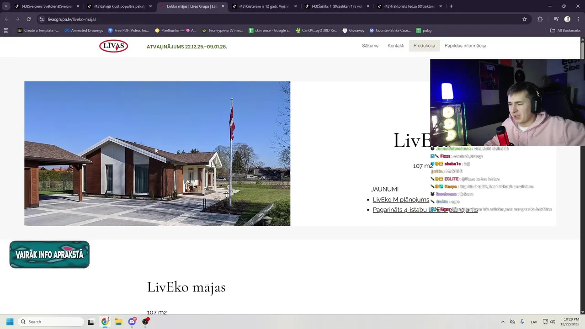Bookmark this page with the star icon
Image resolution: width=585 pixels, height=329 pixels.
(x=525, y=19)
